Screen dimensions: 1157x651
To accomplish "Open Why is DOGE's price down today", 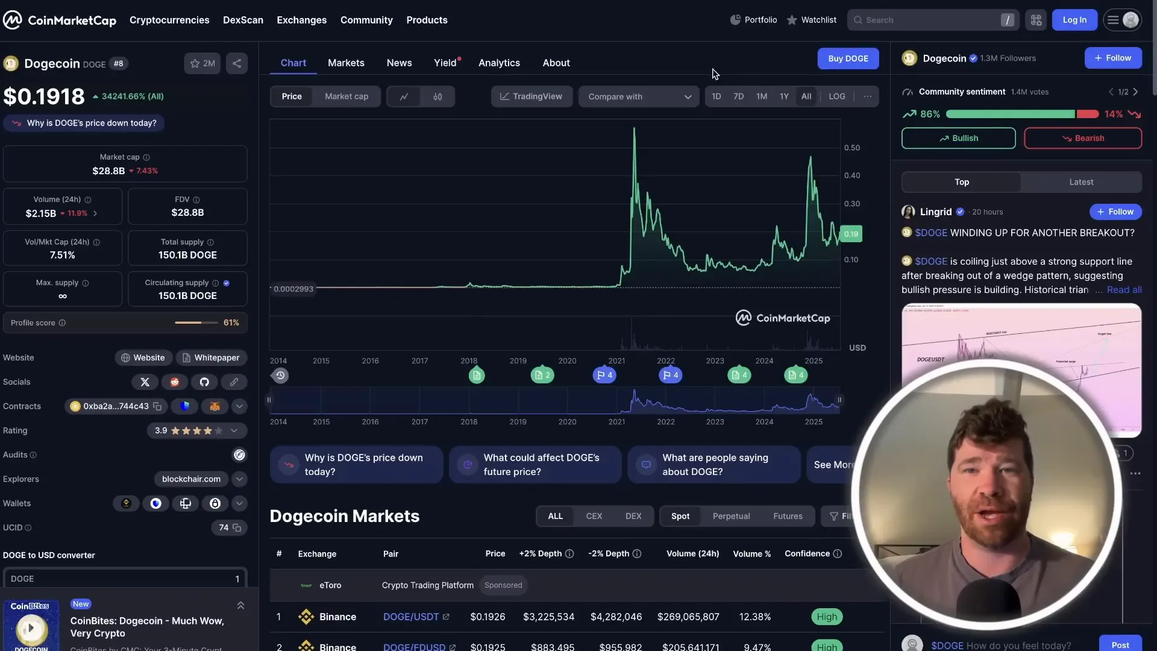I will pos(84,123).
